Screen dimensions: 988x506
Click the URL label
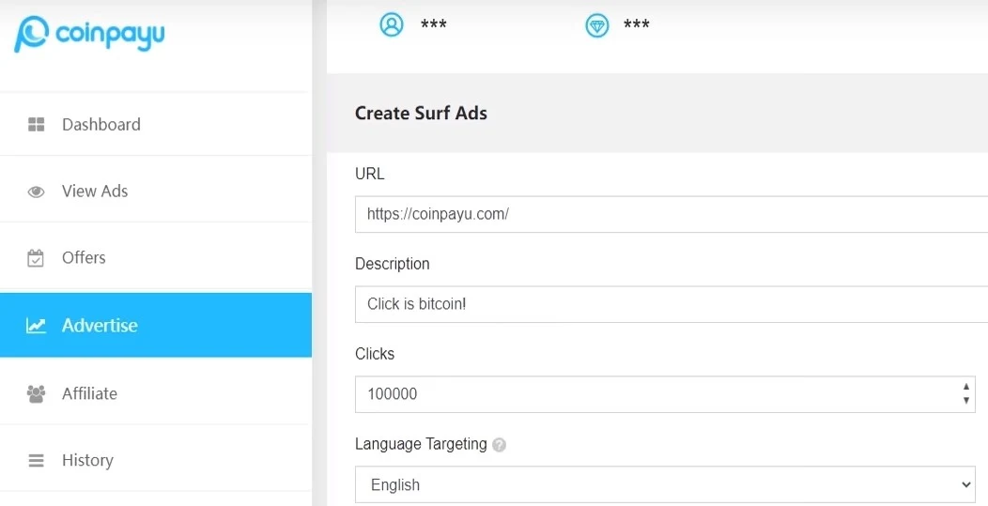[369, 174]
